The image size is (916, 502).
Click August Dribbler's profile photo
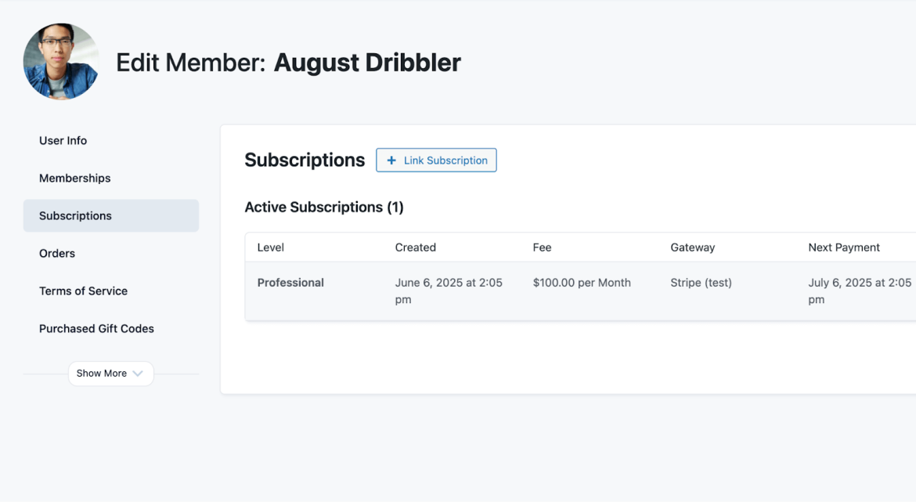click(60, 61)
